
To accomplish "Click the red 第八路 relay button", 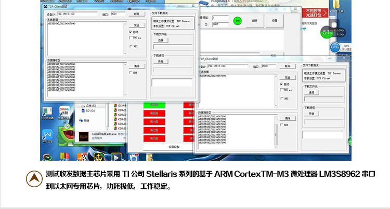I will [154, 138].
